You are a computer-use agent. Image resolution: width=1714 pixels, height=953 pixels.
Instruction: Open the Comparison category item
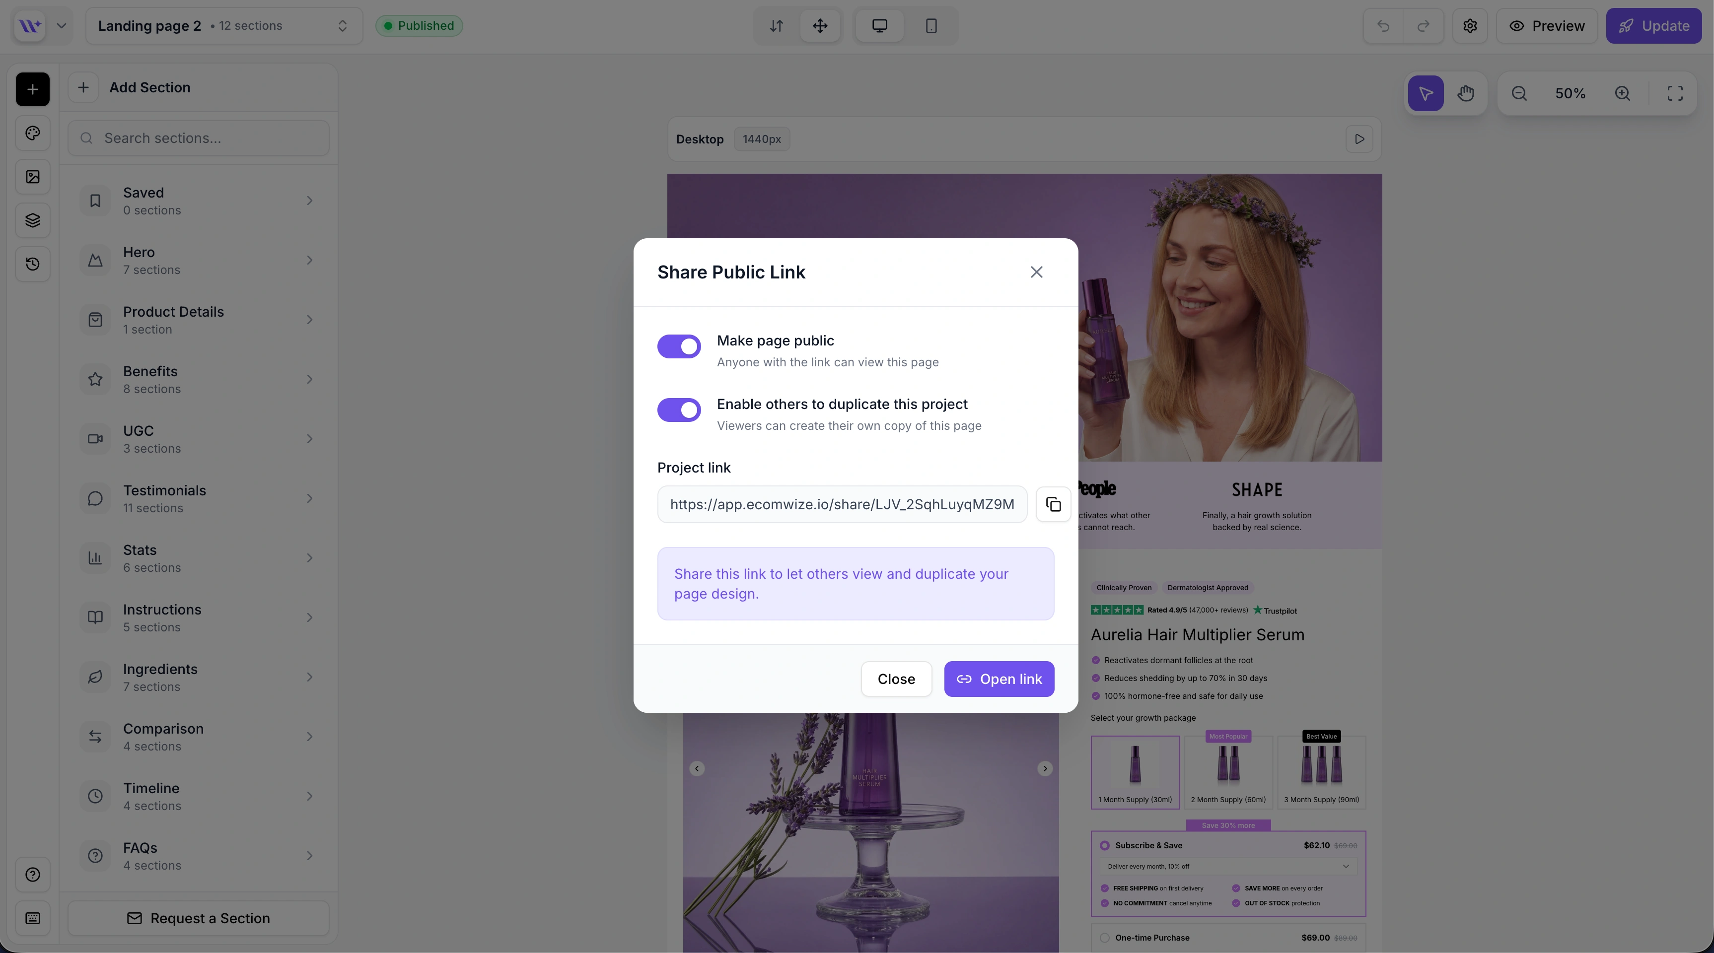[198, 736]
